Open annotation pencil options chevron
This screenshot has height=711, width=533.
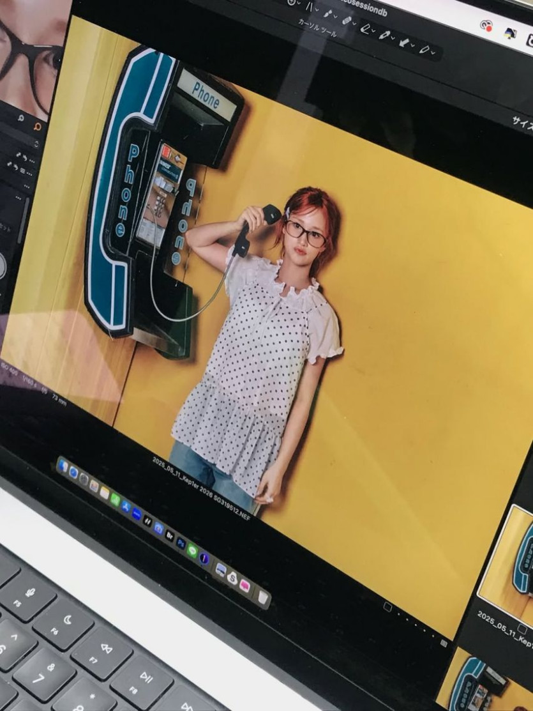click(433, 52)
